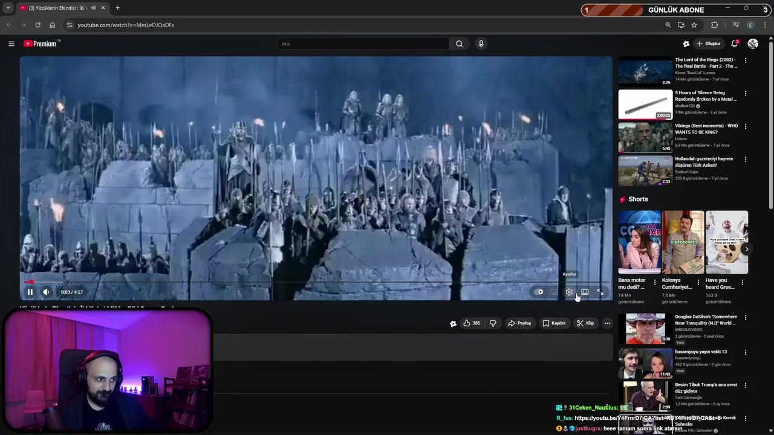Open Hollandalı gazeteciyi hayrete video title
The height and width of the screenshot is (435, 774).
(704, 162)
